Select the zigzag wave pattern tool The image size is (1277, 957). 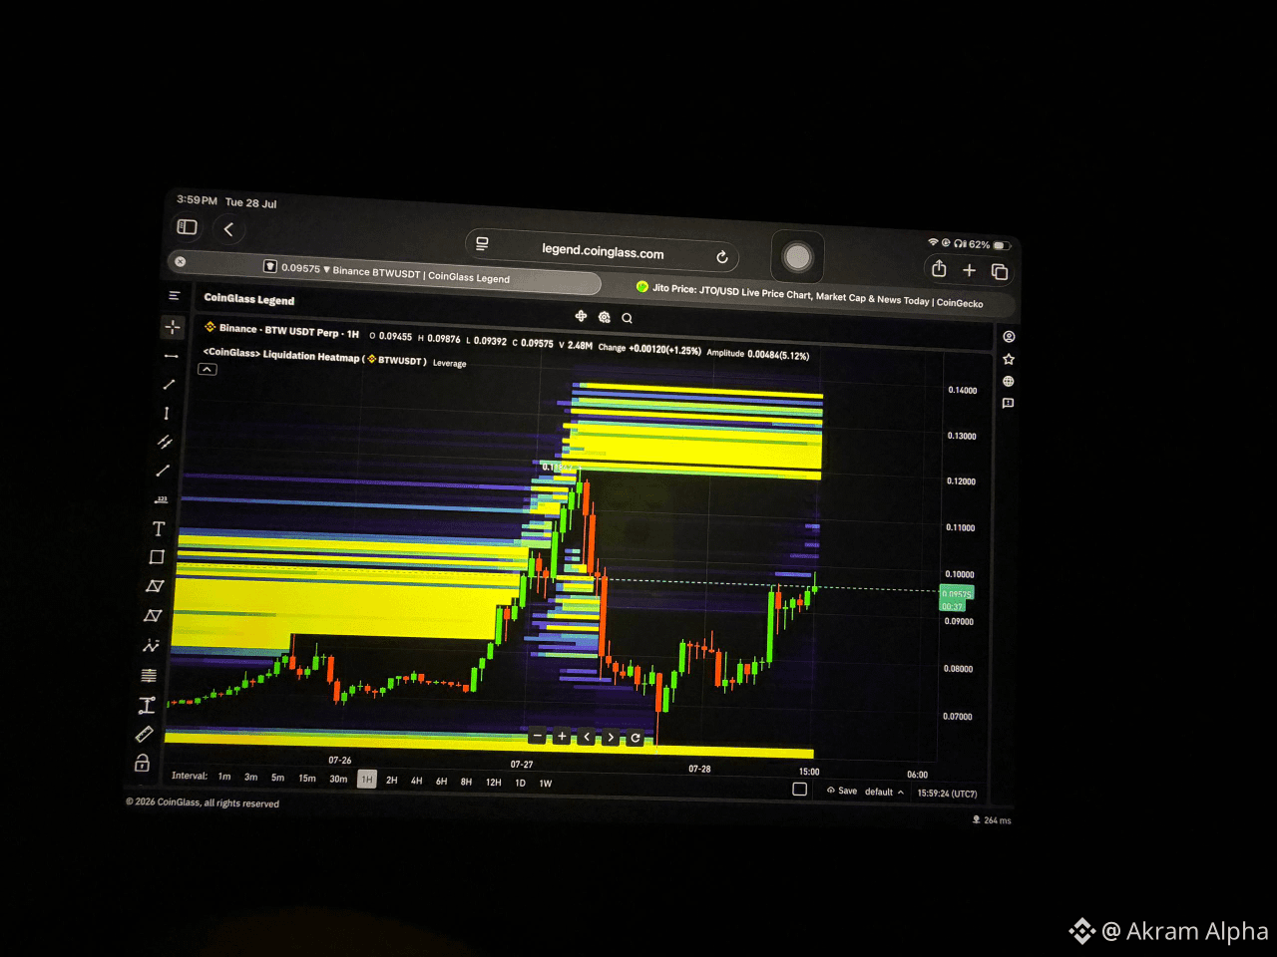coord(151,646)
